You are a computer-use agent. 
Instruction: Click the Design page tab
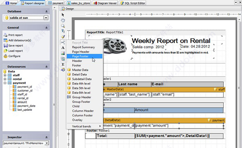68,9
